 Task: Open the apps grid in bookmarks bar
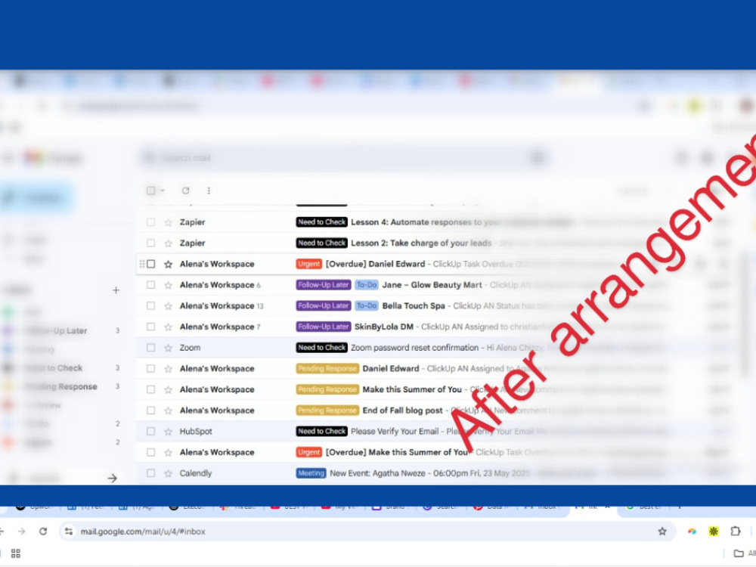point(15,553)
